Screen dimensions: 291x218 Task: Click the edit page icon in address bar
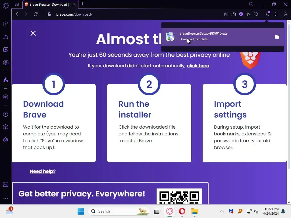(x=226, y=14)
